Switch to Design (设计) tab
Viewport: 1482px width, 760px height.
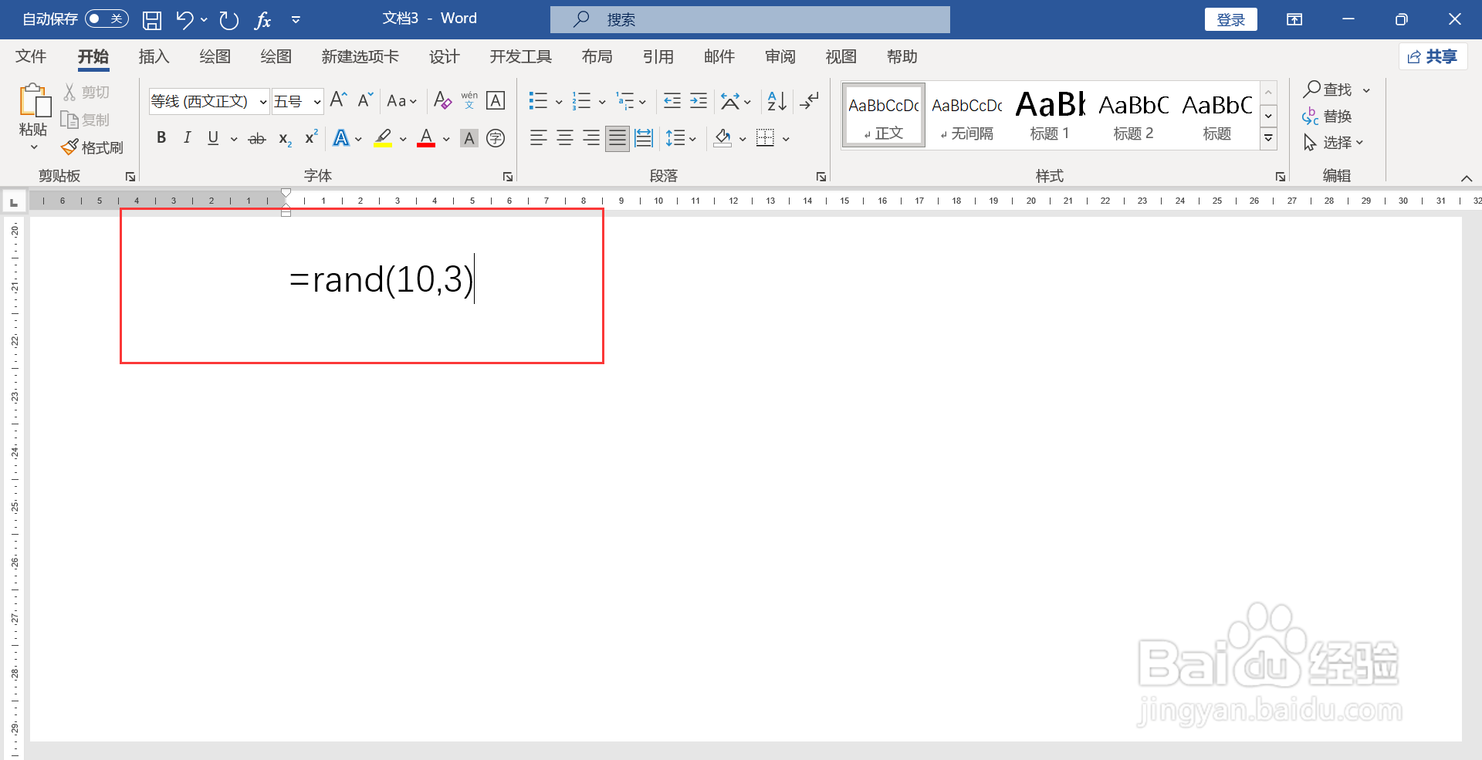(x=444, y=57)
